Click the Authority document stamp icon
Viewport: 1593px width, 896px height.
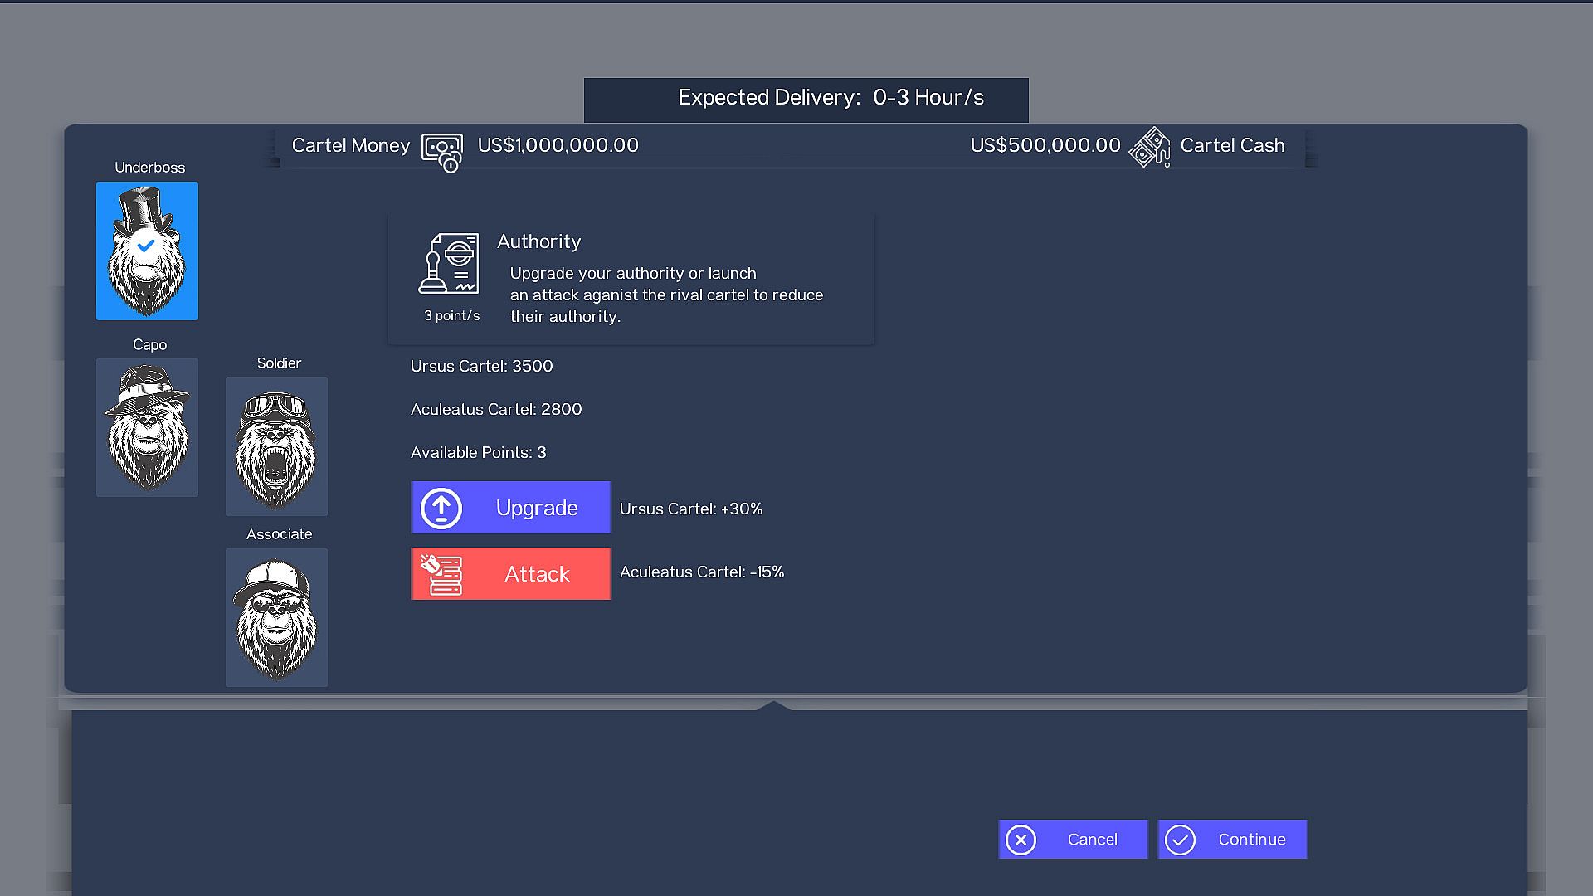pos(449,264)
